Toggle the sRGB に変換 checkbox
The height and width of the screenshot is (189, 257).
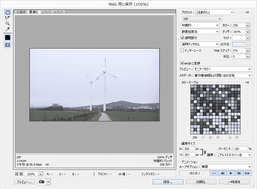pyautogui.click(x=182, y=64)
